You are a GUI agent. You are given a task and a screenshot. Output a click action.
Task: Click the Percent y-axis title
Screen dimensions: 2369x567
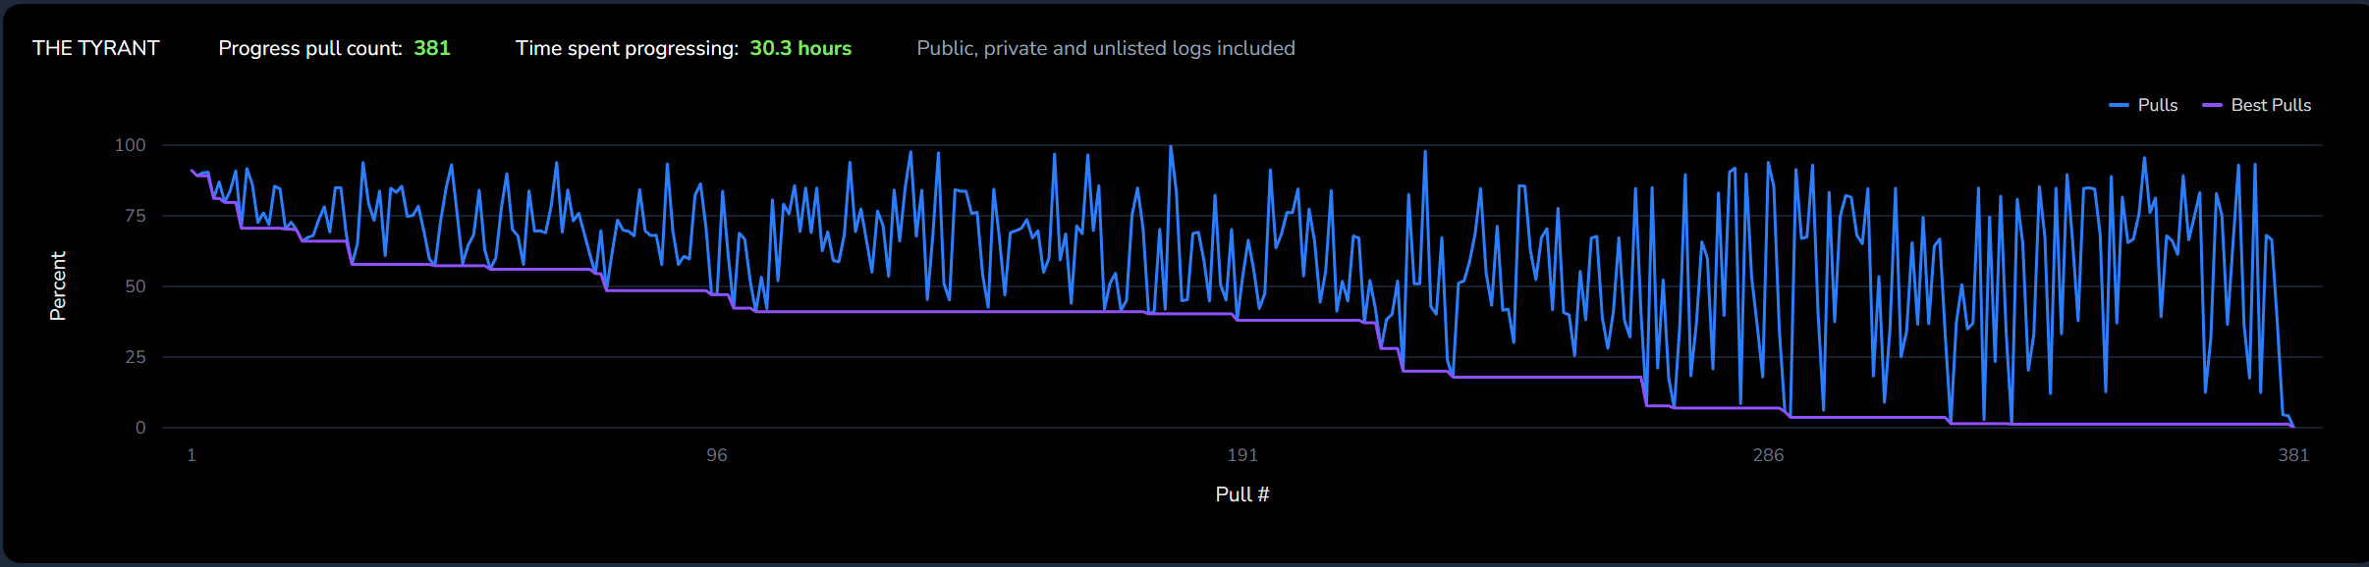tap(58, 285)
